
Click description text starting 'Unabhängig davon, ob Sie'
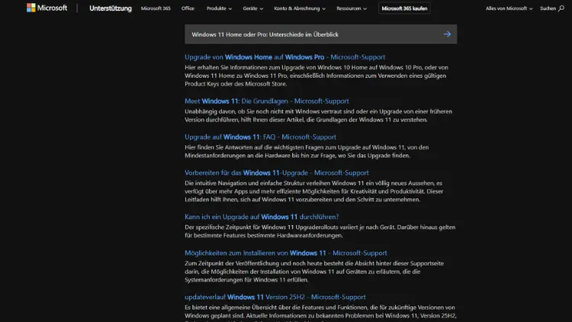(x=319, y=115)
